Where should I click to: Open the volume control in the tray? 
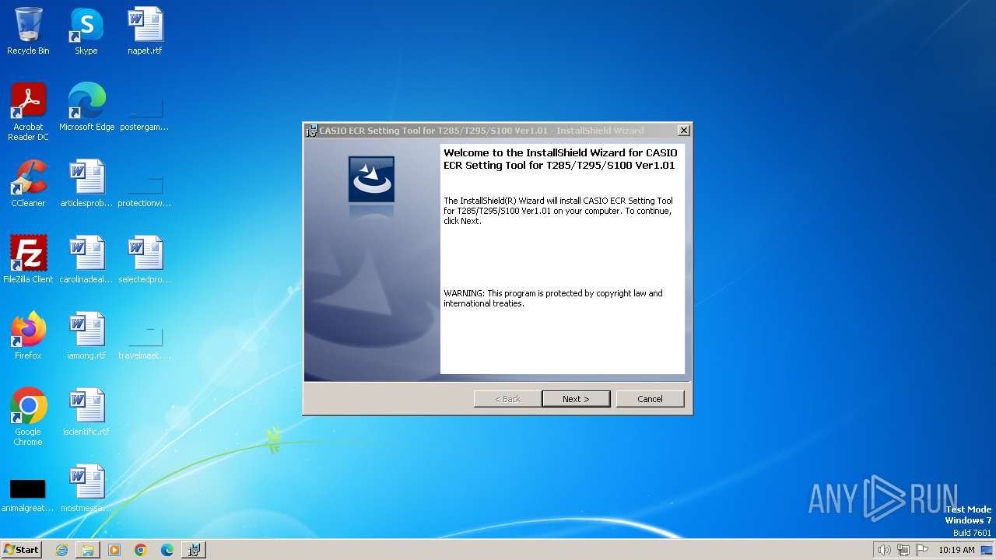point(885,550)
